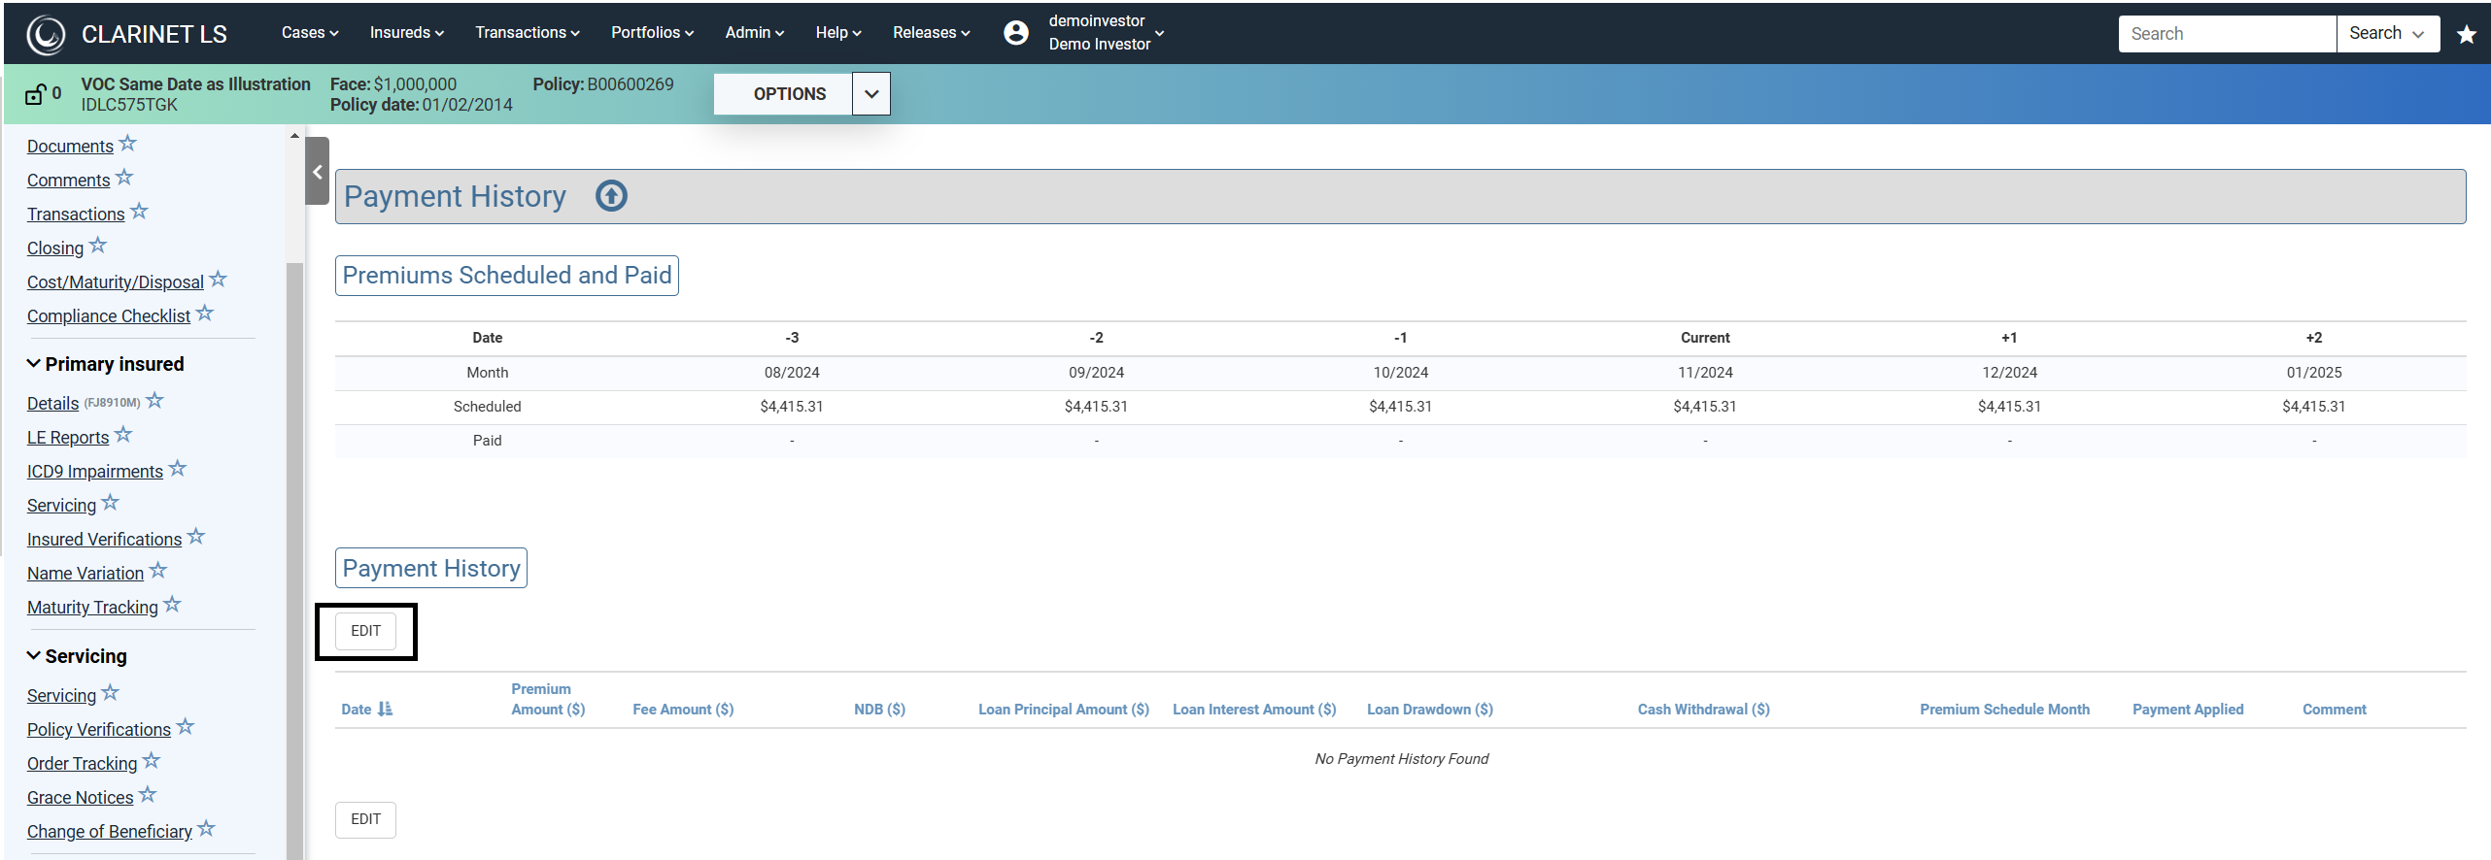Sort by the Date column sort icon
The image size is (2491, 860).
[385, 710]
